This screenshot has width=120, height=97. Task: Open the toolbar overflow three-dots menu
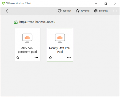coord(115,11)
